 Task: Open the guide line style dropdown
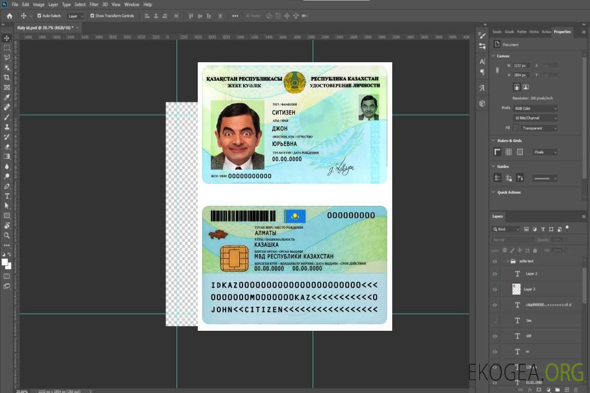click(x=545, y=178)
